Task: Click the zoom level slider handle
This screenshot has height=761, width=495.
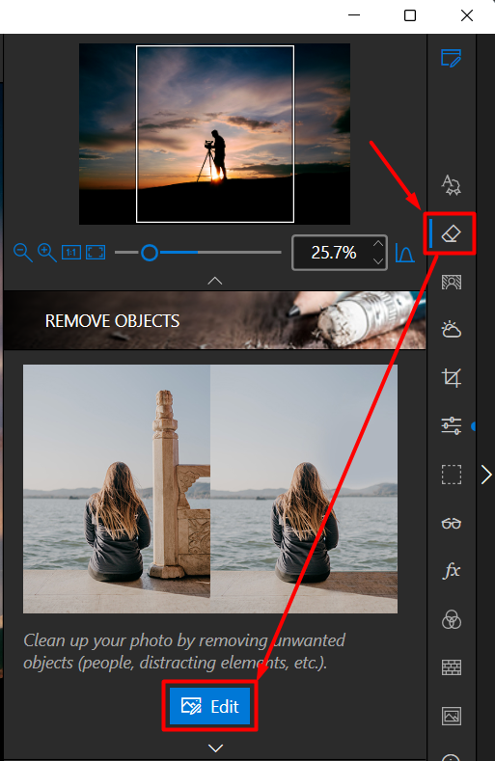Action: tap(150, 253)
